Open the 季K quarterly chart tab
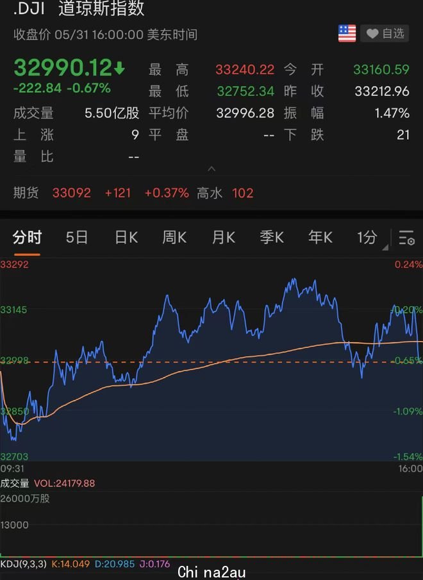Viewport: 423px width, 580px height. click(x=272, y=237)
